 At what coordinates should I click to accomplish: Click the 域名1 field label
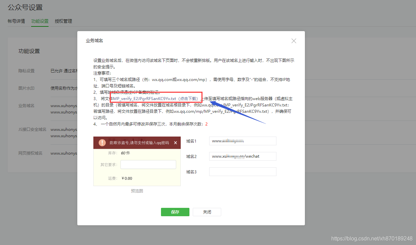[191, 141]
